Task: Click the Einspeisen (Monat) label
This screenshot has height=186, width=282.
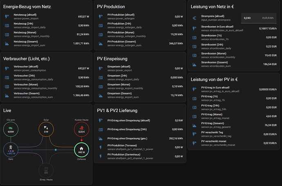Action: coord(119,85)
